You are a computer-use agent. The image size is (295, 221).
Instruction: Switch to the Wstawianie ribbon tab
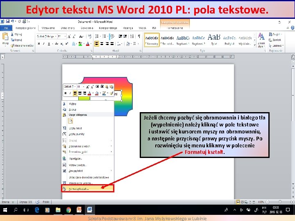48,28
